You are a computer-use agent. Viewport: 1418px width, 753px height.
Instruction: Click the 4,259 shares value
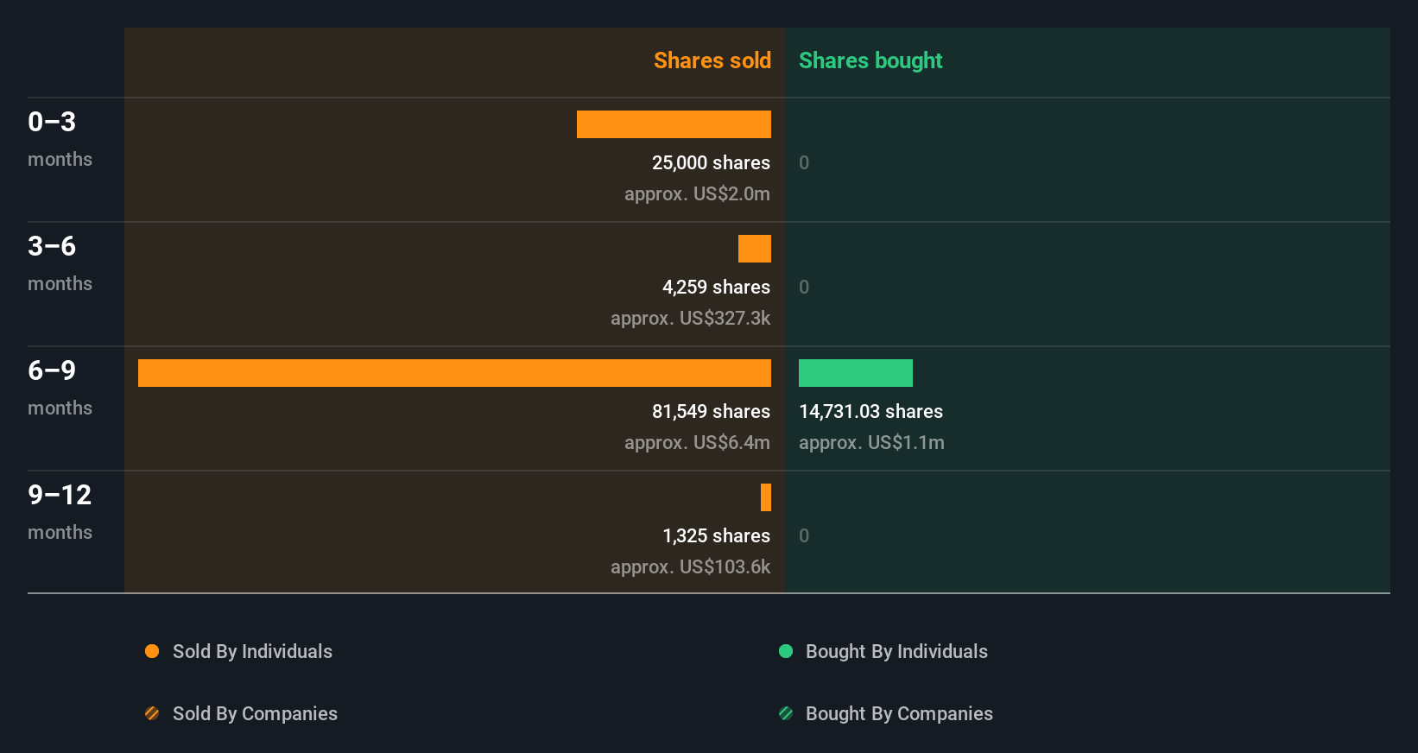point(716,287)
